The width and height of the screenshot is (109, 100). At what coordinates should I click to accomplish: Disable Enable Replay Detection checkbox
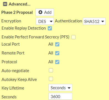tap(50, 28)
